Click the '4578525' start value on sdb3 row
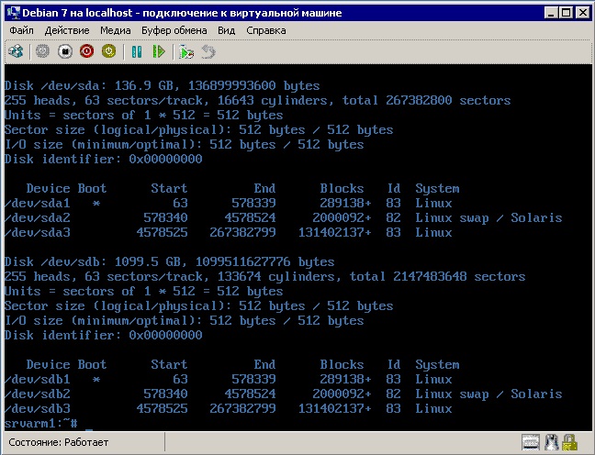This screenshot has height=455, width=595. point(162,409)
